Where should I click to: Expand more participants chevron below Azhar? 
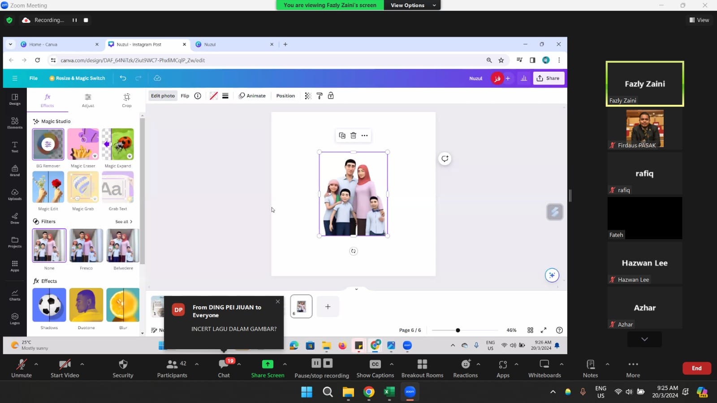[644, 339]
